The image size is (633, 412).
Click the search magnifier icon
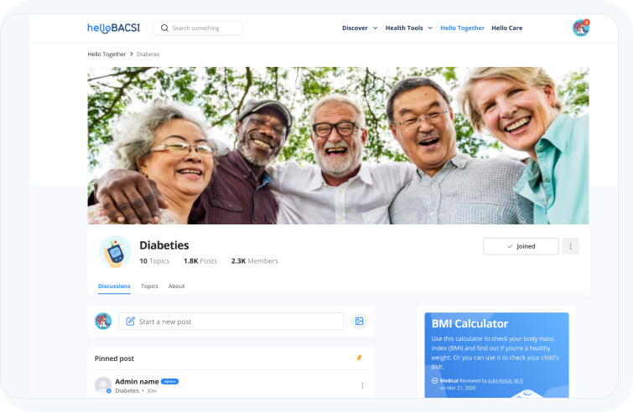click(x=164, y=28)
